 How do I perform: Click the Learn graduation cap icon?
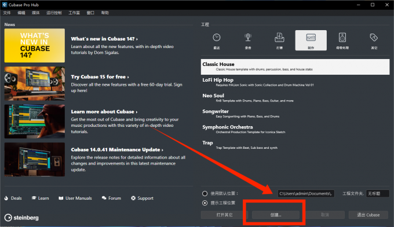34,198
